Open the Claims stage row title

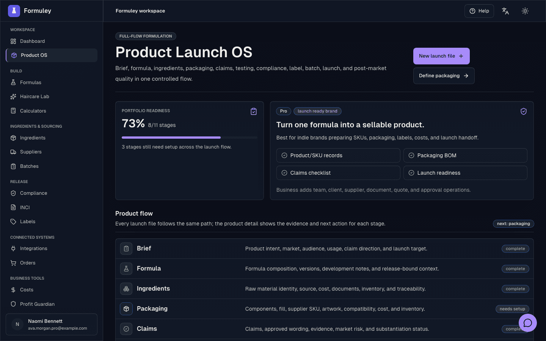point(147,329)
